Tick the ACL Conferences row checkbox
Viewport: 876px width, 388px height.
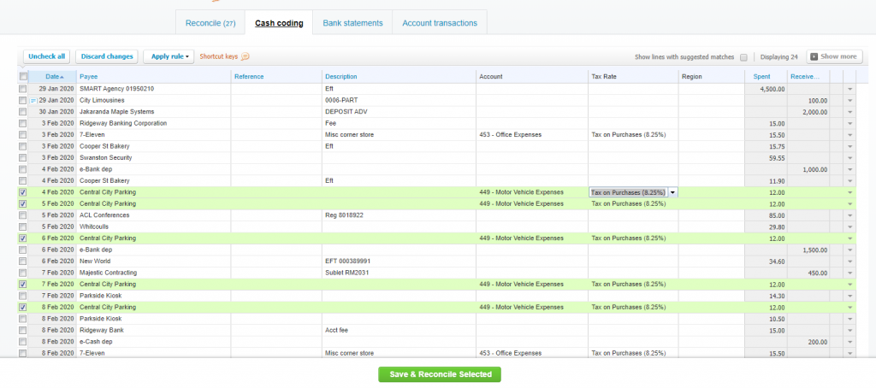22,215
